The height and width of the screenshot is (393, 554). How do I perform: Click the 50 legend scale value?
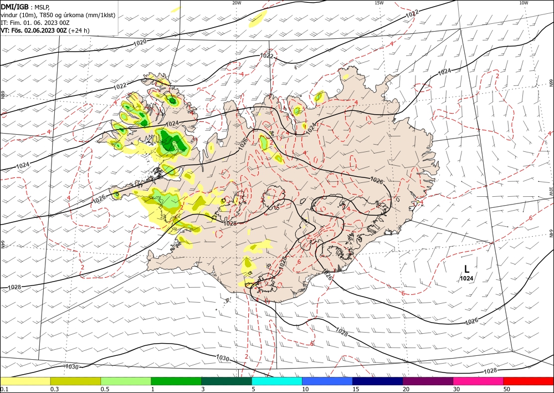point(507,389)
